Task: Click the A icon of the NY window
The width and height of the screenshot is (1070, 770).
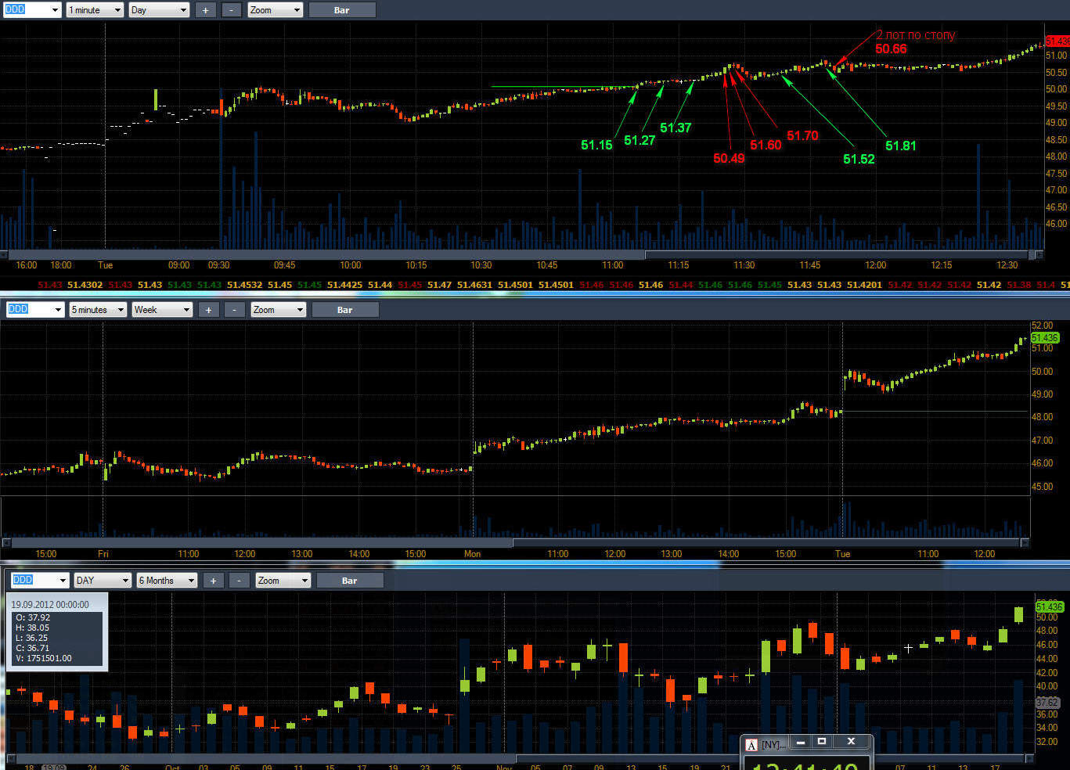Action: coord(751,744)
